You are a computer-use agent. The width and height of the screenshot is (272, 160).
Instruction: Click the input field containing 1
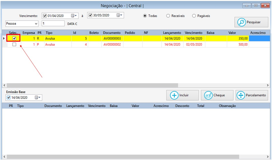tap(53, 23)
